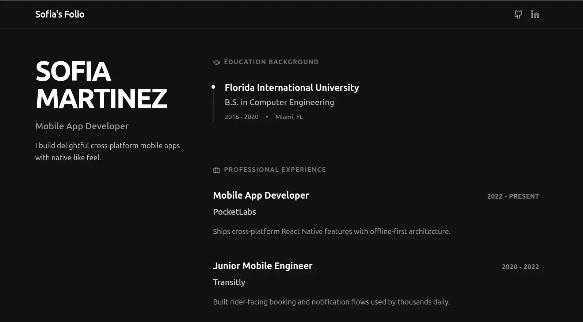Click the Transitly company name
Screen dimensions: 583x322
point(229,282)
